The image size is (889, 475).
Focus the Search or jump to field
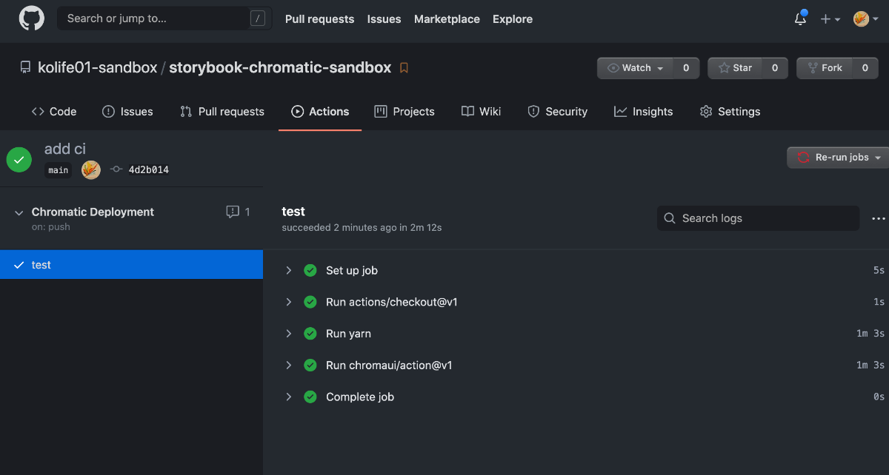click(164, 18)
